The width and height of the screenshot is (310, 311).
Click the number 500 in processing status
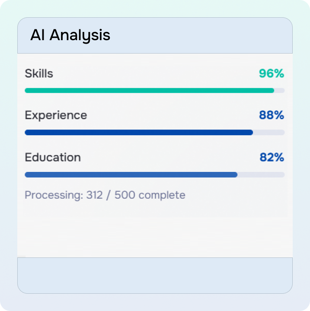coord(125,195)
